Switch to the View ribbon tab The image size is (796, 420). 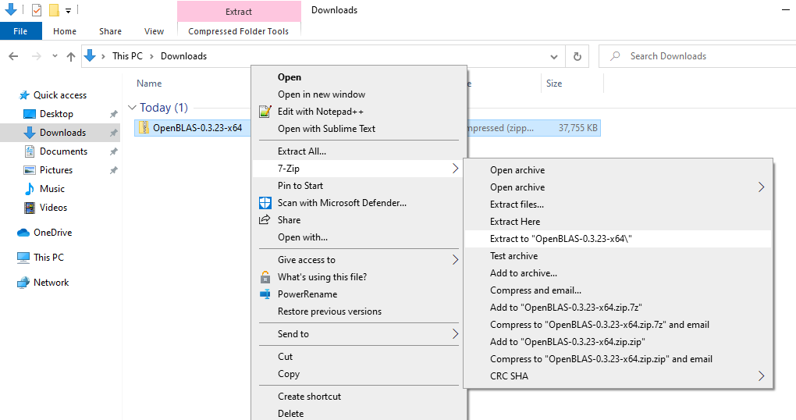154,31
